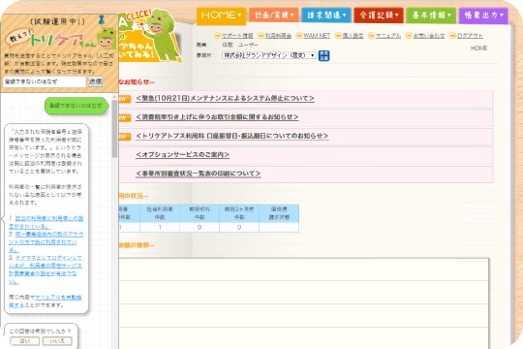This screenshot has height=349, width=523.
Task: Open the 請求関連 dropdown menu
Action: point(326,16)
